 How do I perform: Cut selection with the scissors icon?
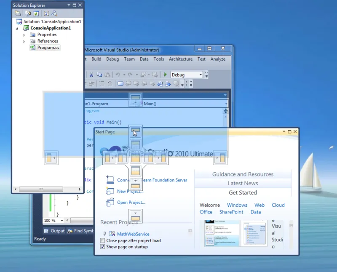pos(91,75)
